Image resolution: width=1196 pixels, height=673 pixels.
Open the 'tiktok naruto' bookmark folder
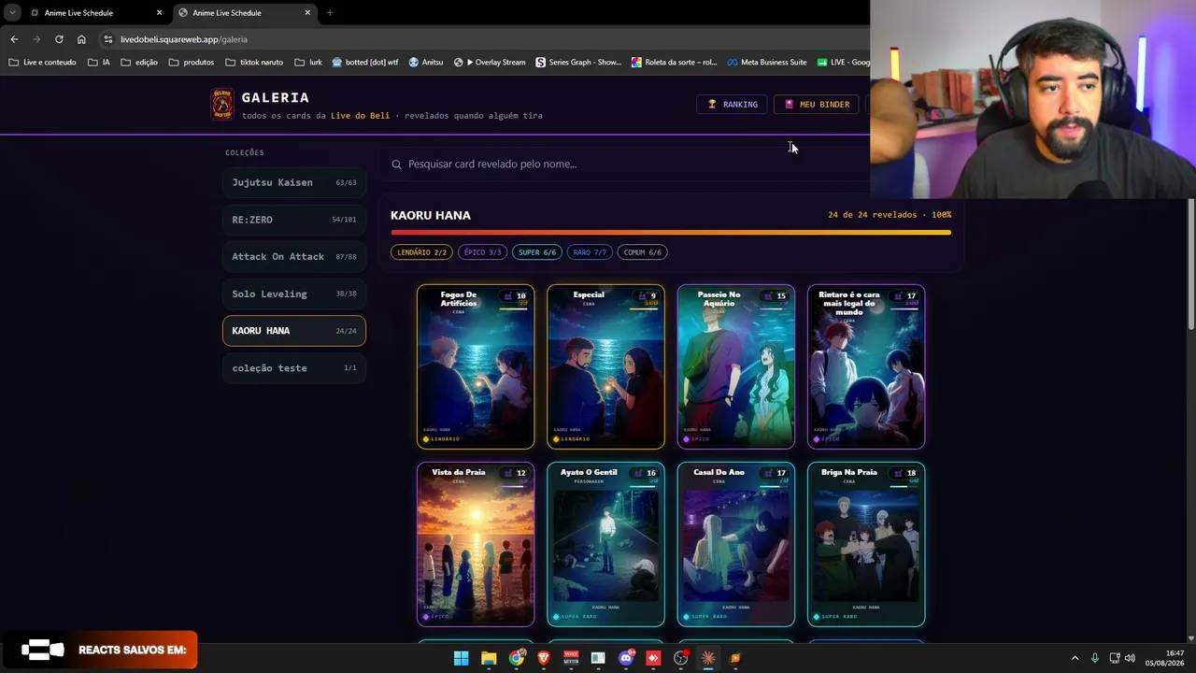(x=254, y=63)
